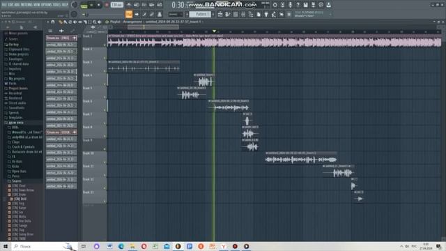Click the green playhead marker on timeline
Image resolution: width=446 pixels, height=251 pixels.
tap(214, 31)
